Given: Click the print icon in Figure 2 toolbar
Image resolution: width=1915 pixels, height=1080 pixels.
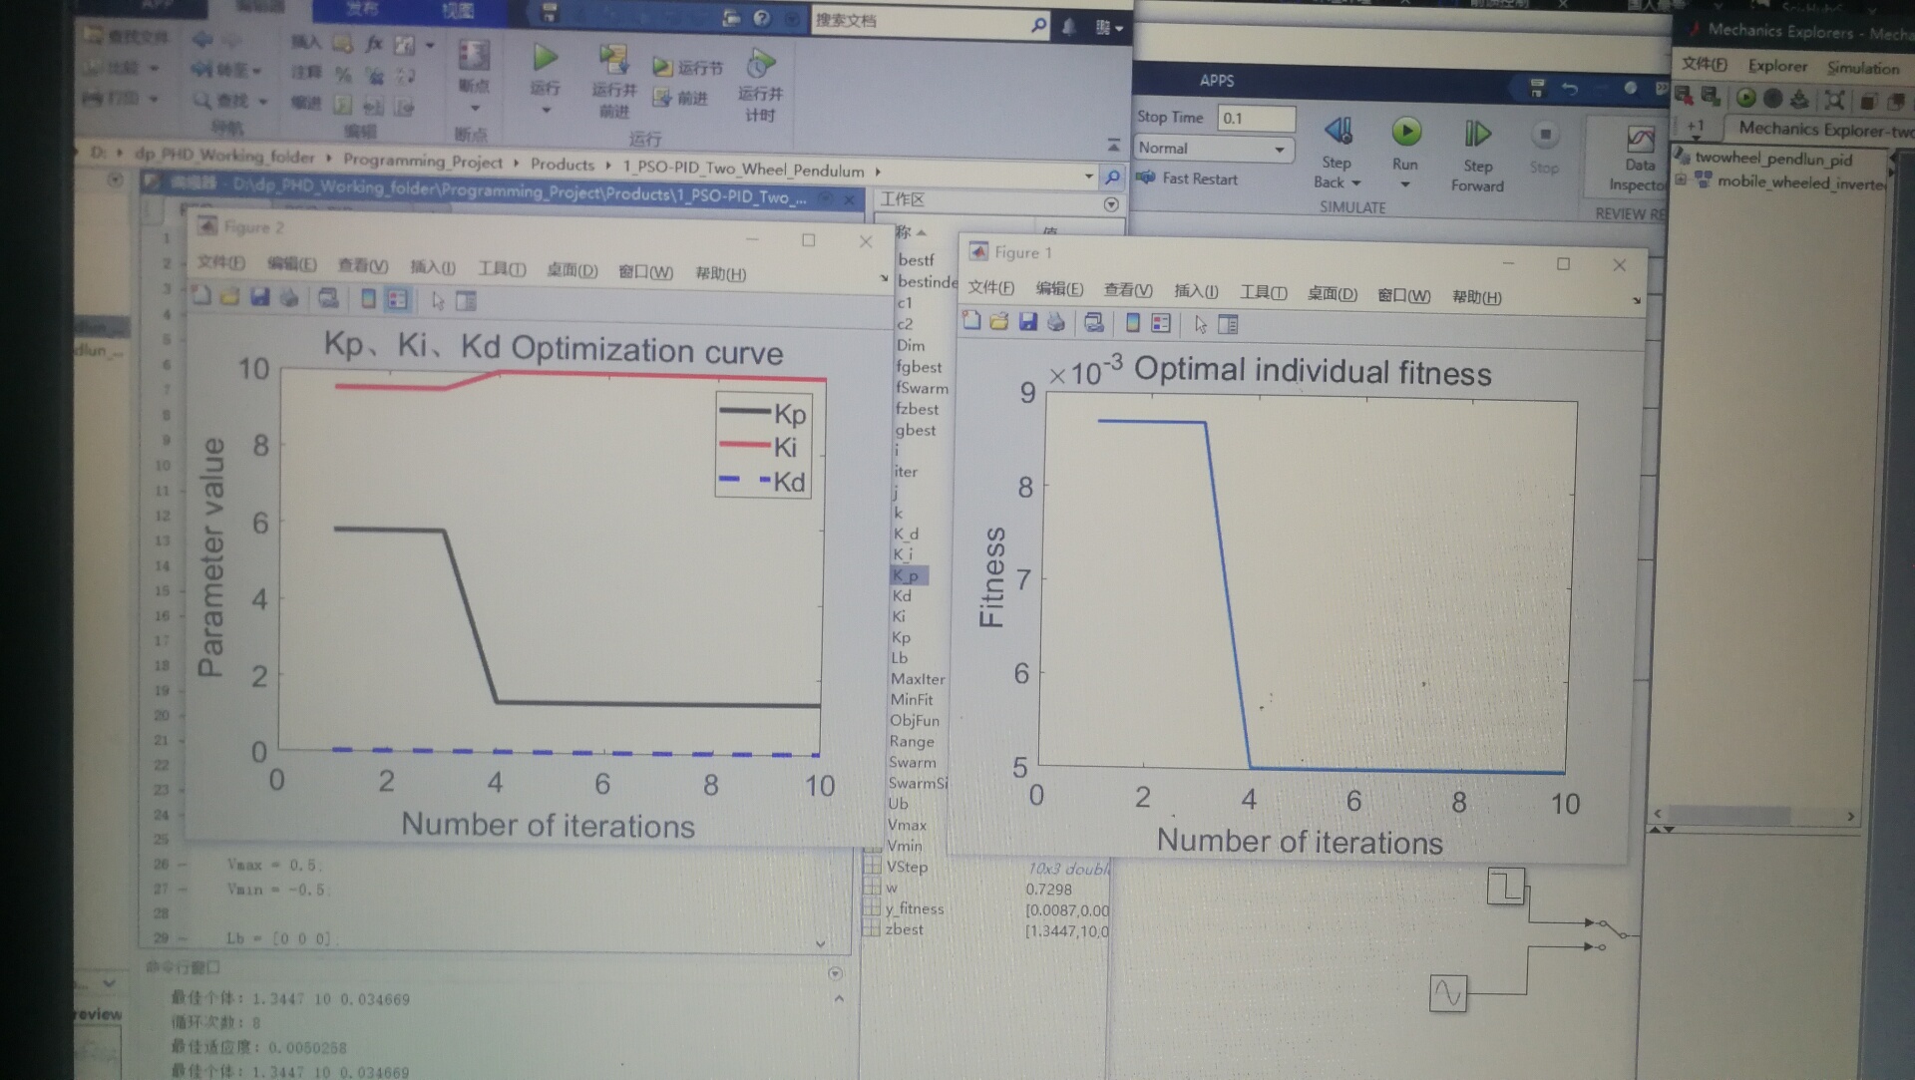Looking at the screenshot, I should click(x=289, y=297).
